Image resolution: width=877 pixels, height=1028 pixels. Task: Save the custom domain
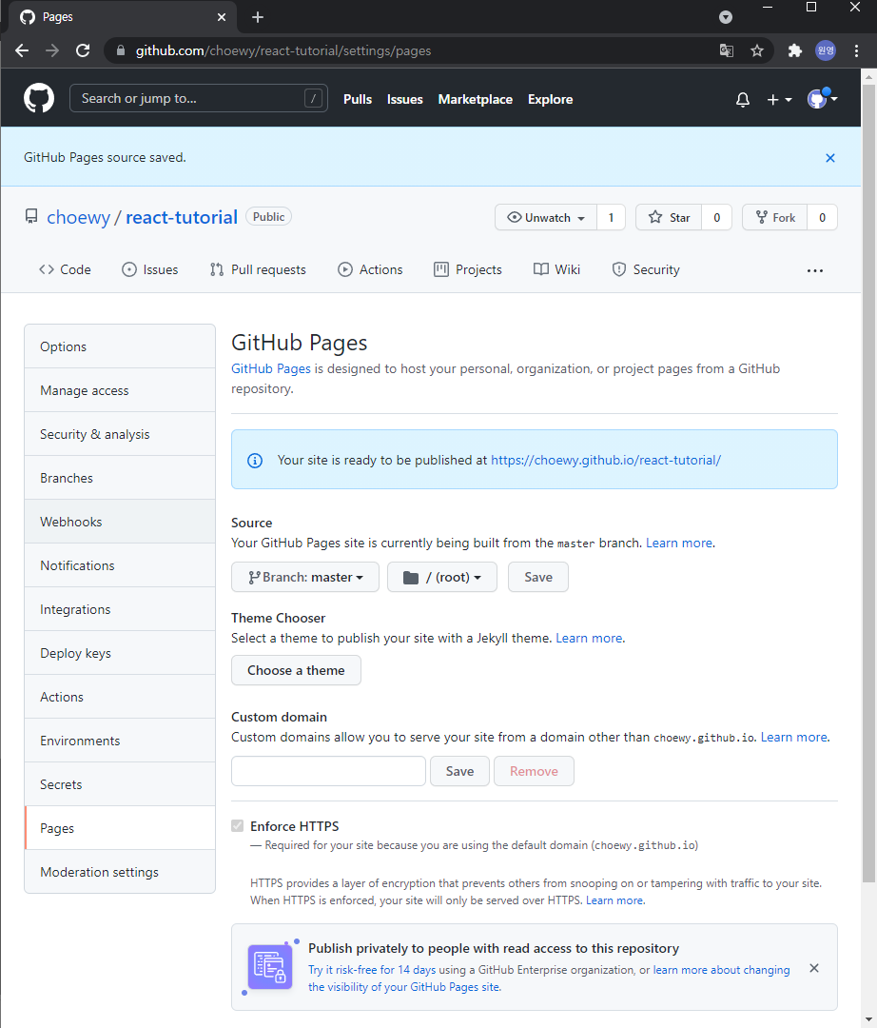point(459,771)
